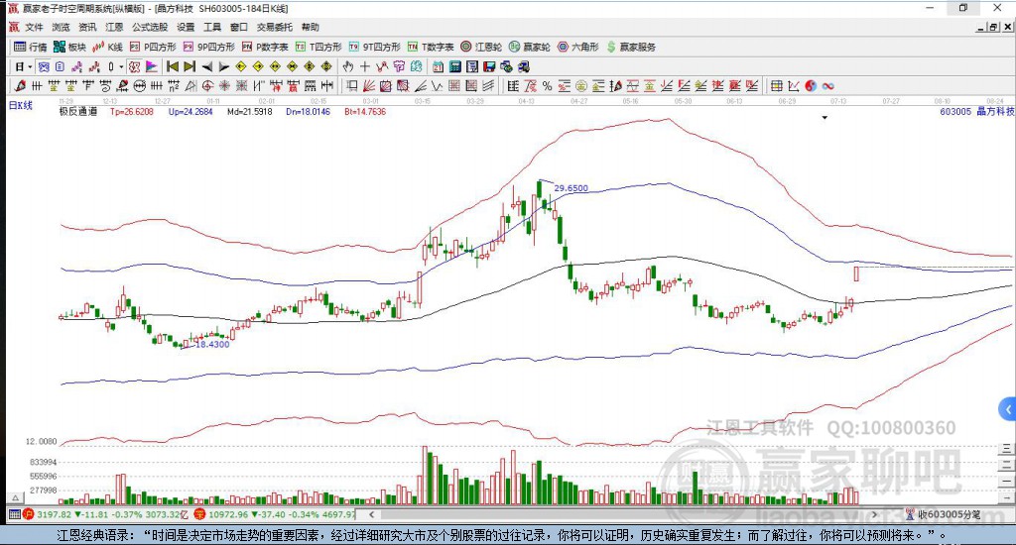
Task: Open the 9T四方形 tool
Action: click(374, 47)
